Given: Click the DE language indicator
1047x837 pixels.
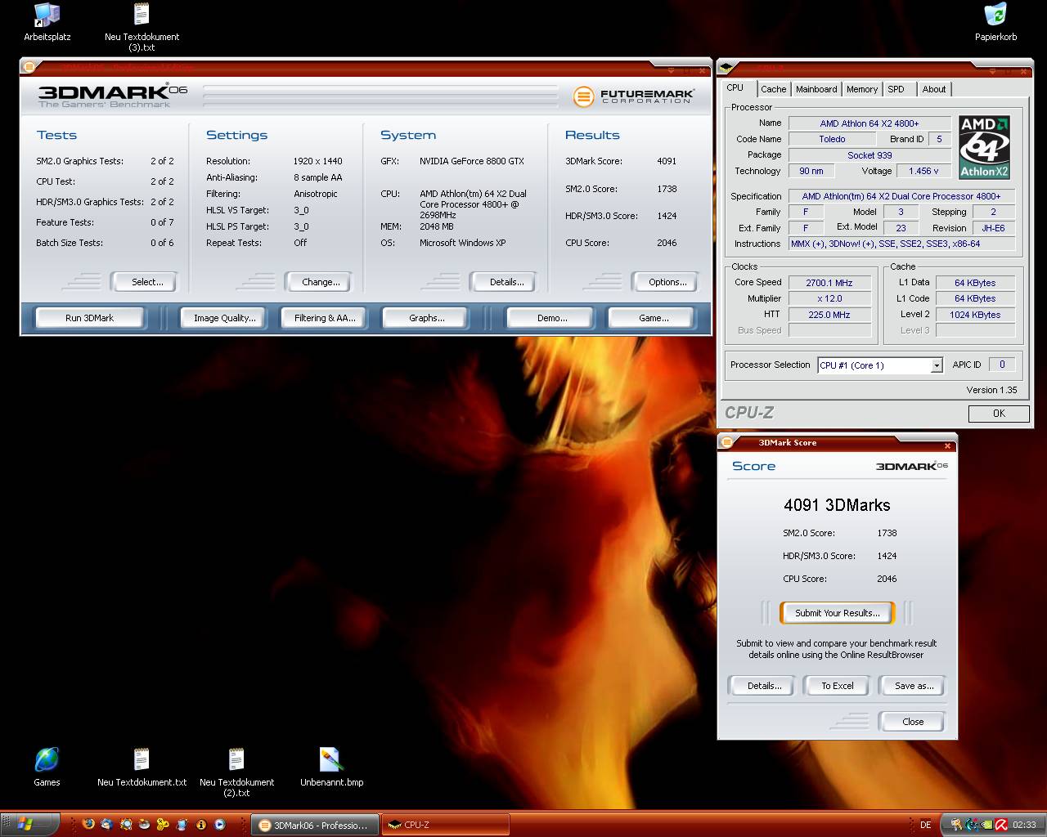Looking at the screenshot, I should [x=926, y=825].
